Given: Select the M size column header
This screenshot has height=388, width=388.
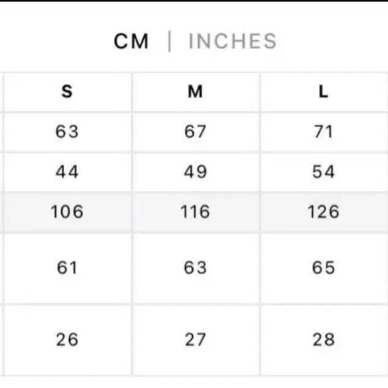Looking at the screenshot, I should pos(195,92).
